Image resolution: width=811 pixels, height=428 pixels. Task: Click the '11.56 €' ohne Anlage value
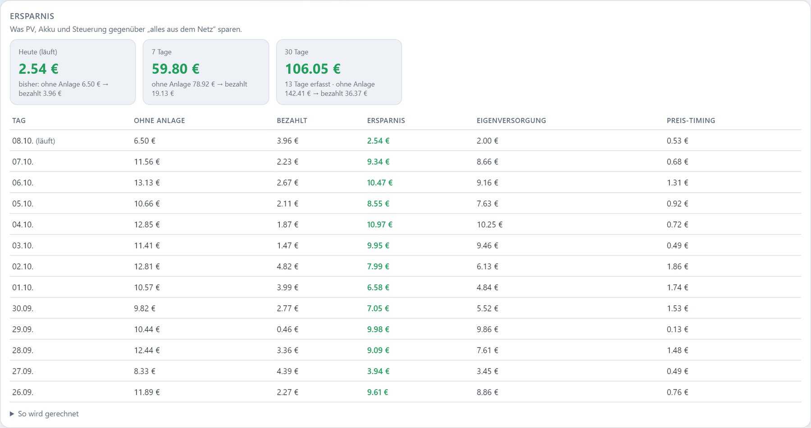coord(147,162)
